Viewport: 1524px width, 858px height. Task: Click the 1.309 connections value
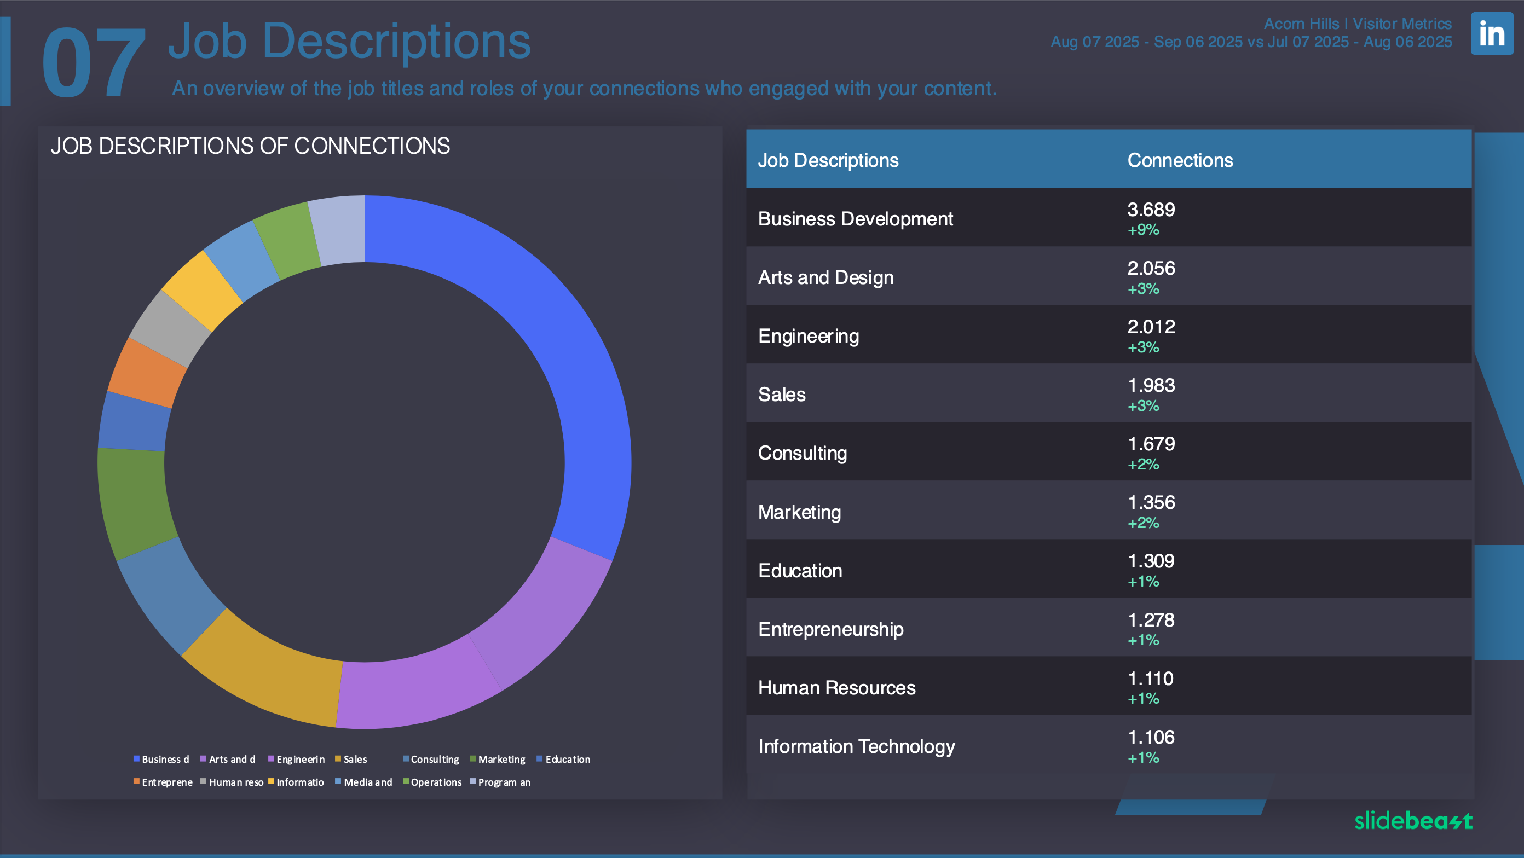click(1151, 560)
